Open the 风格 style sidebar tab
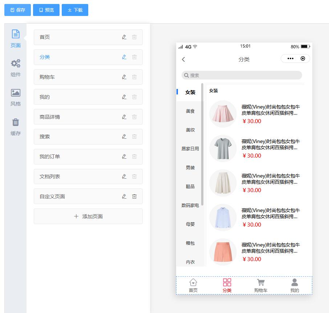The width and height of the screenshot is (329, 313). [16, 97]
